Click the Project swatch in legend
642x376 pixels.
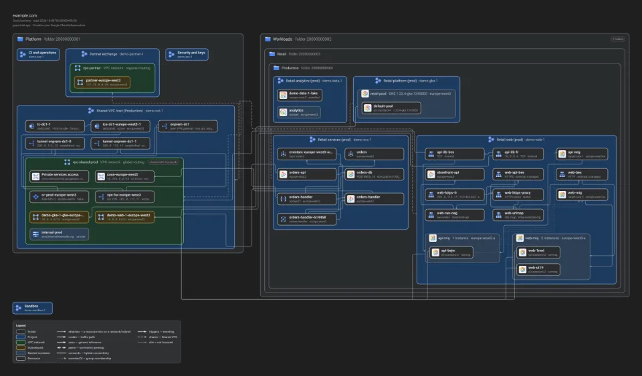21,337
